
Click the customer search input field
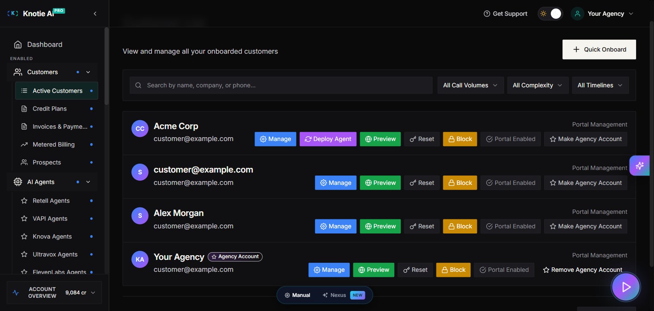pos(281,85)
